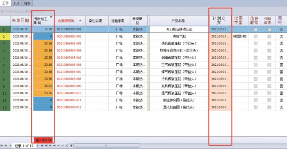Switch to the 待办 tab
The height and width of the screenshot is (149, 287).
27,3
